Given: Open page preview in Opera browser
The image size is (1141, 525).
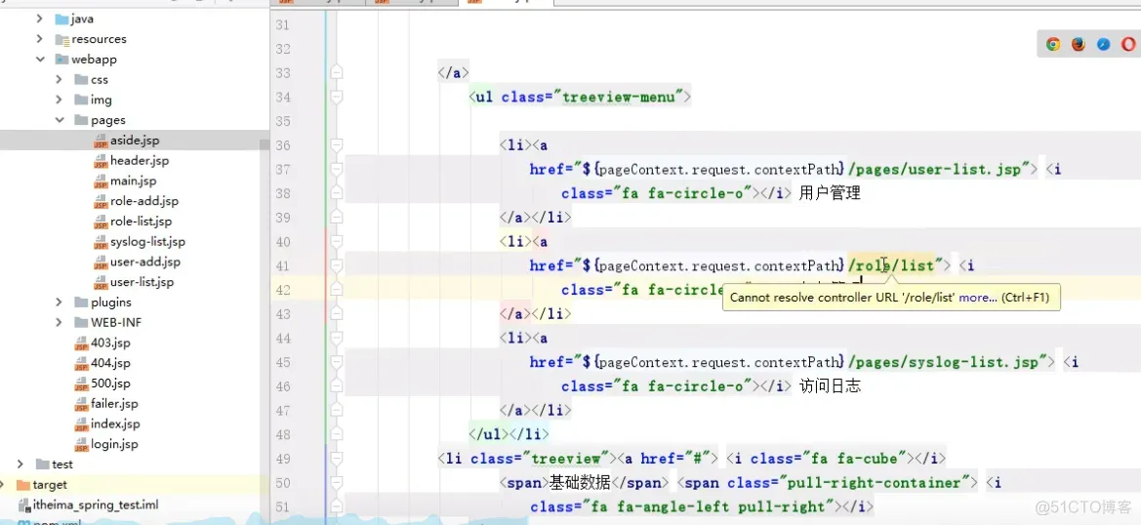Looking at the screenshot, I should tap(1129, 44).
